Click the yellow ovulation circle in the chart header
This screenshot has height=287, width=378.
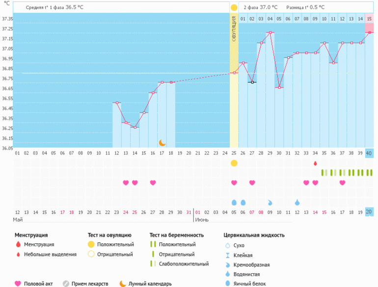point(234,7)
